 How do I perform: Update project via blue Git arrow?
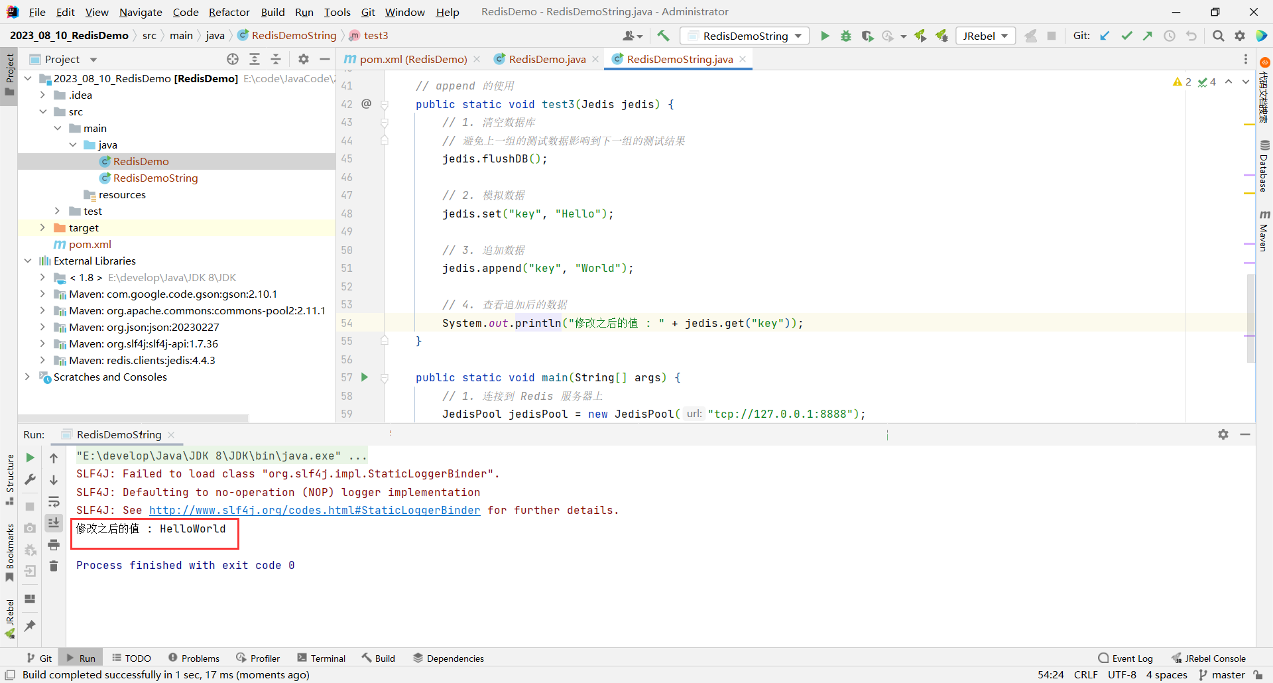coord(1105,36)
